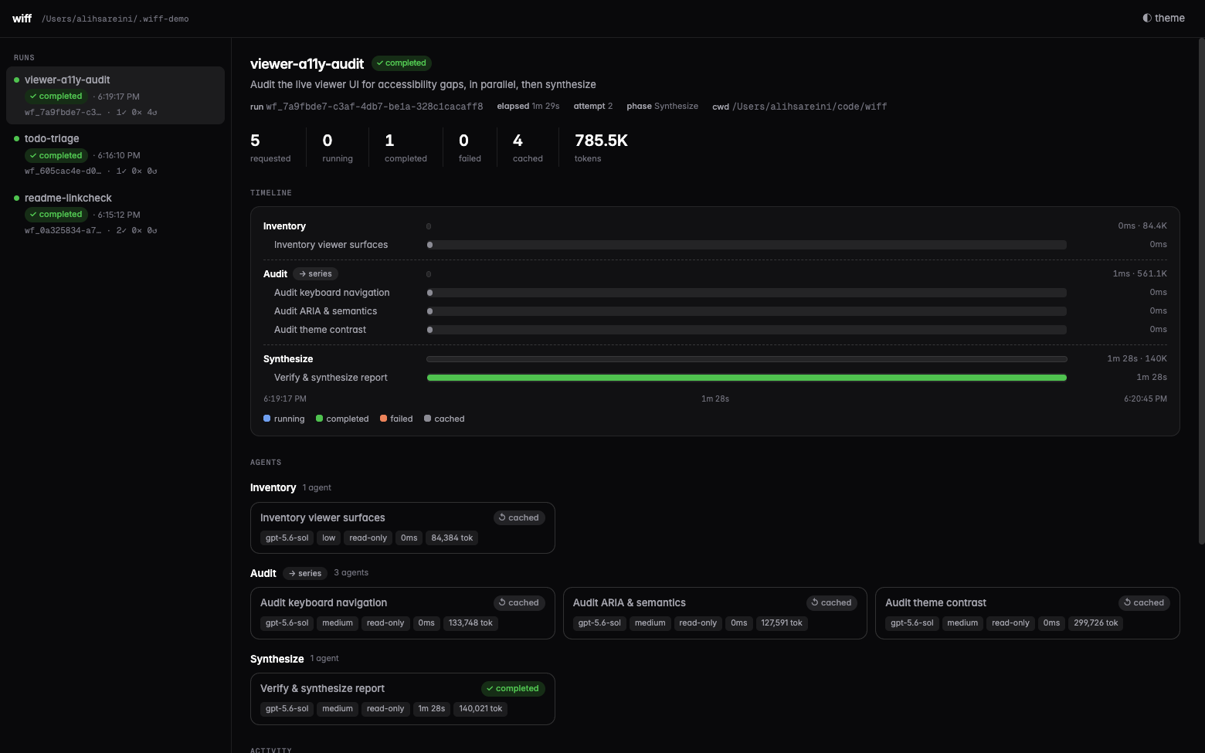
Task: Click the green status dot beside todo-triage
Action: point(16,138)
